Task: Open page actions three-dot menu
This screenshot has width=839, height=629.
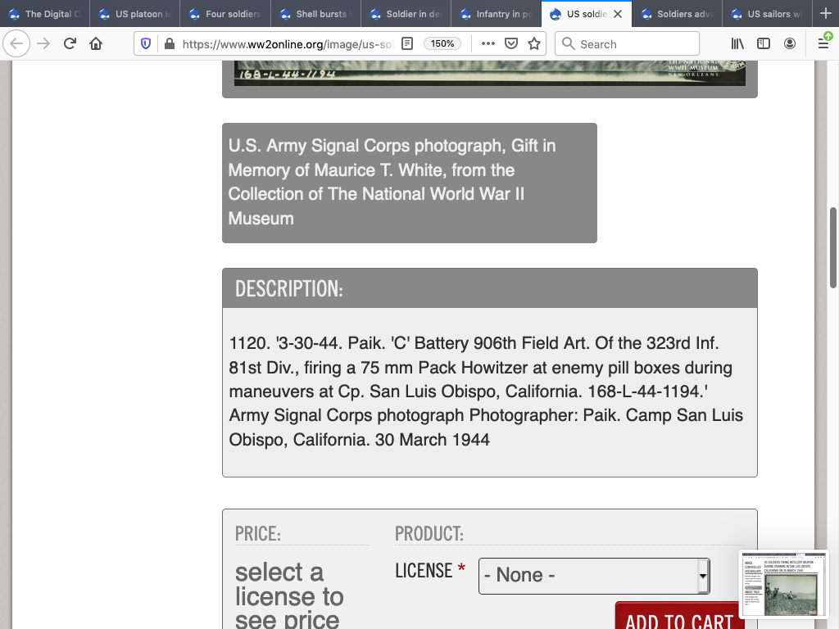Action: click(x=488, y=43)
